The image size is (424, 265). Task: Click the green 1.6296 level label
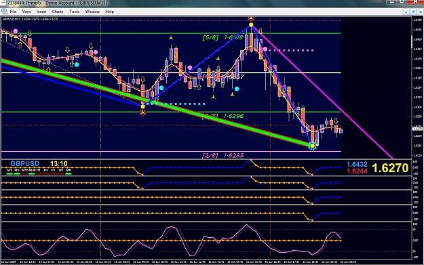234,116
